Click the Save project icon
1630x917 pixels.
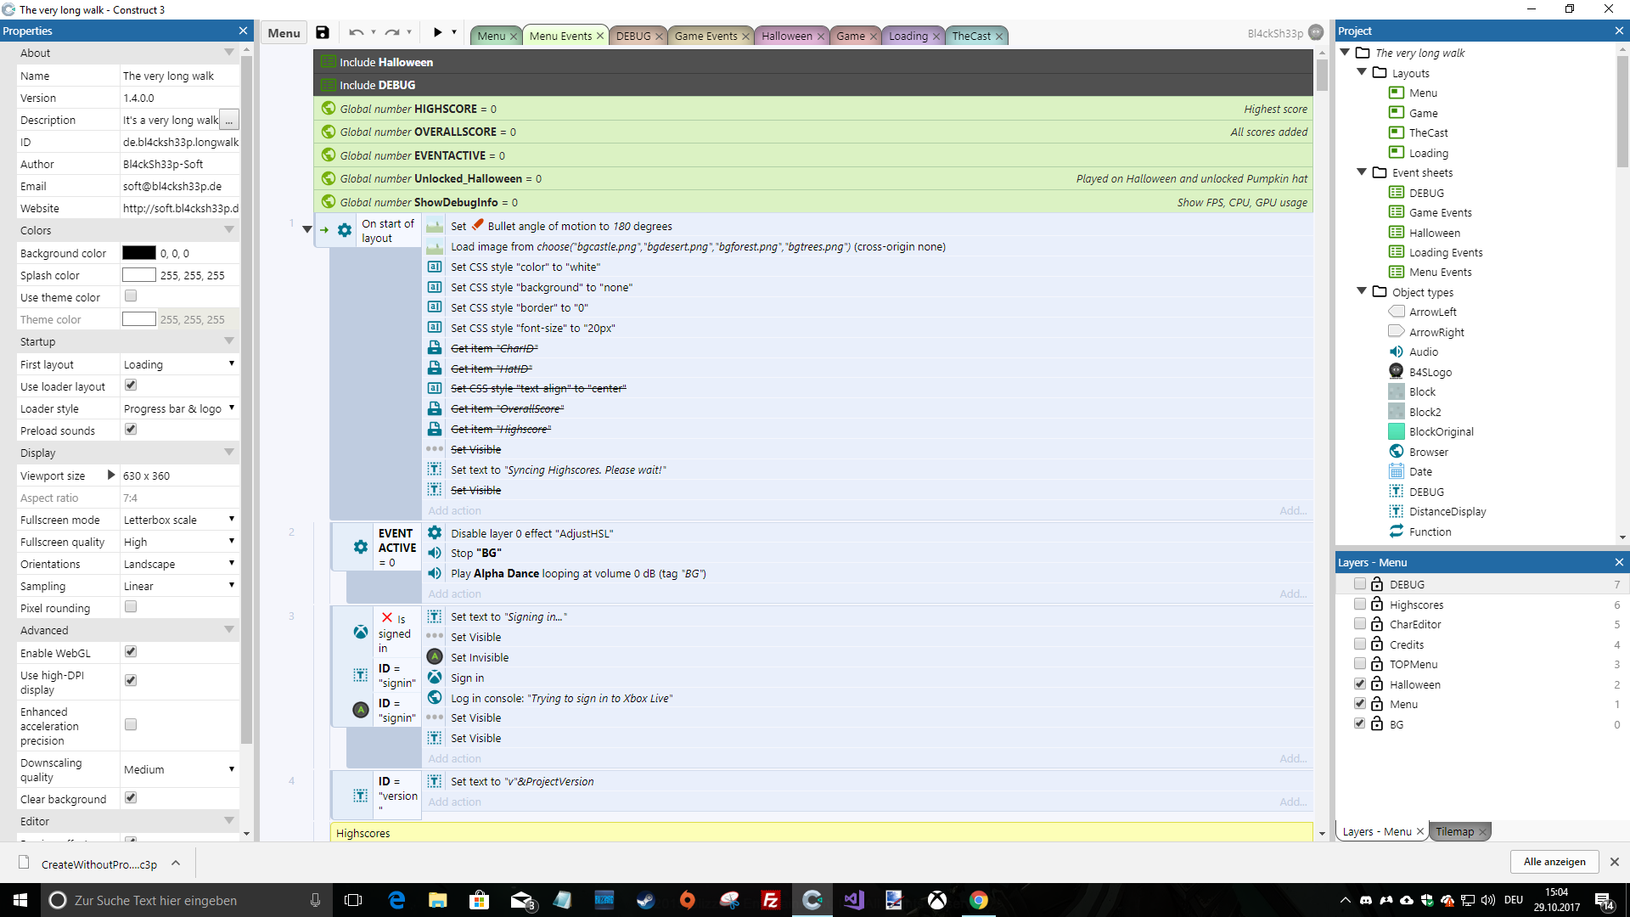(x=323, y=33)
